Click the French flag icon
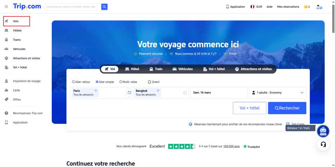Screen dimensions: 335x167 coord(252,7)
